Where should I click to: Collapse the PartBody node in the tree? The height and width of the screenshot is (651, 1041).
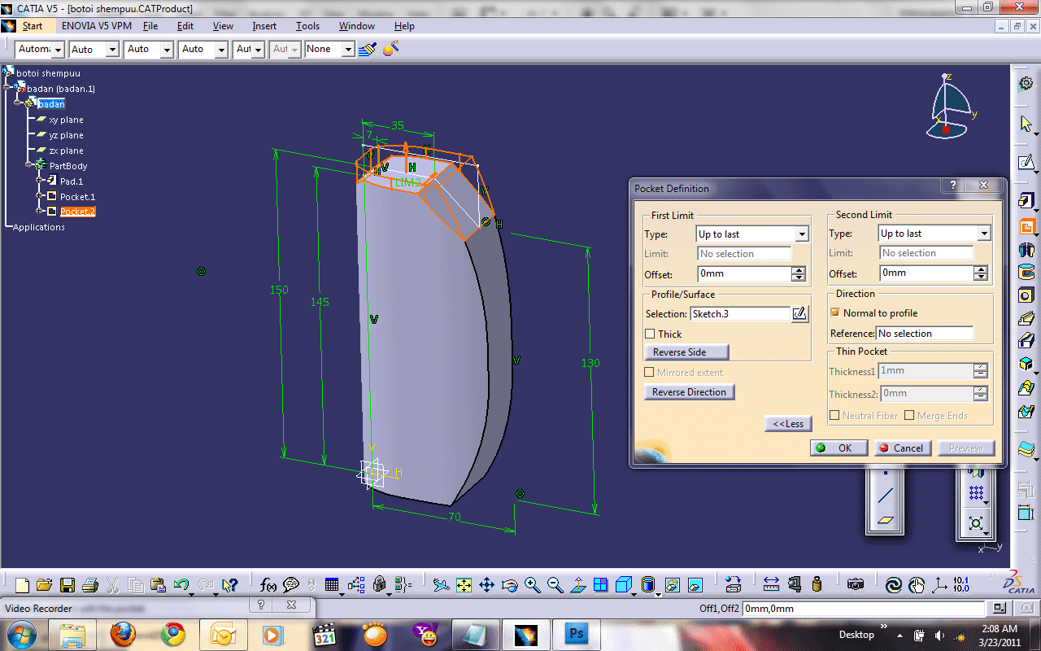point(27,165)
